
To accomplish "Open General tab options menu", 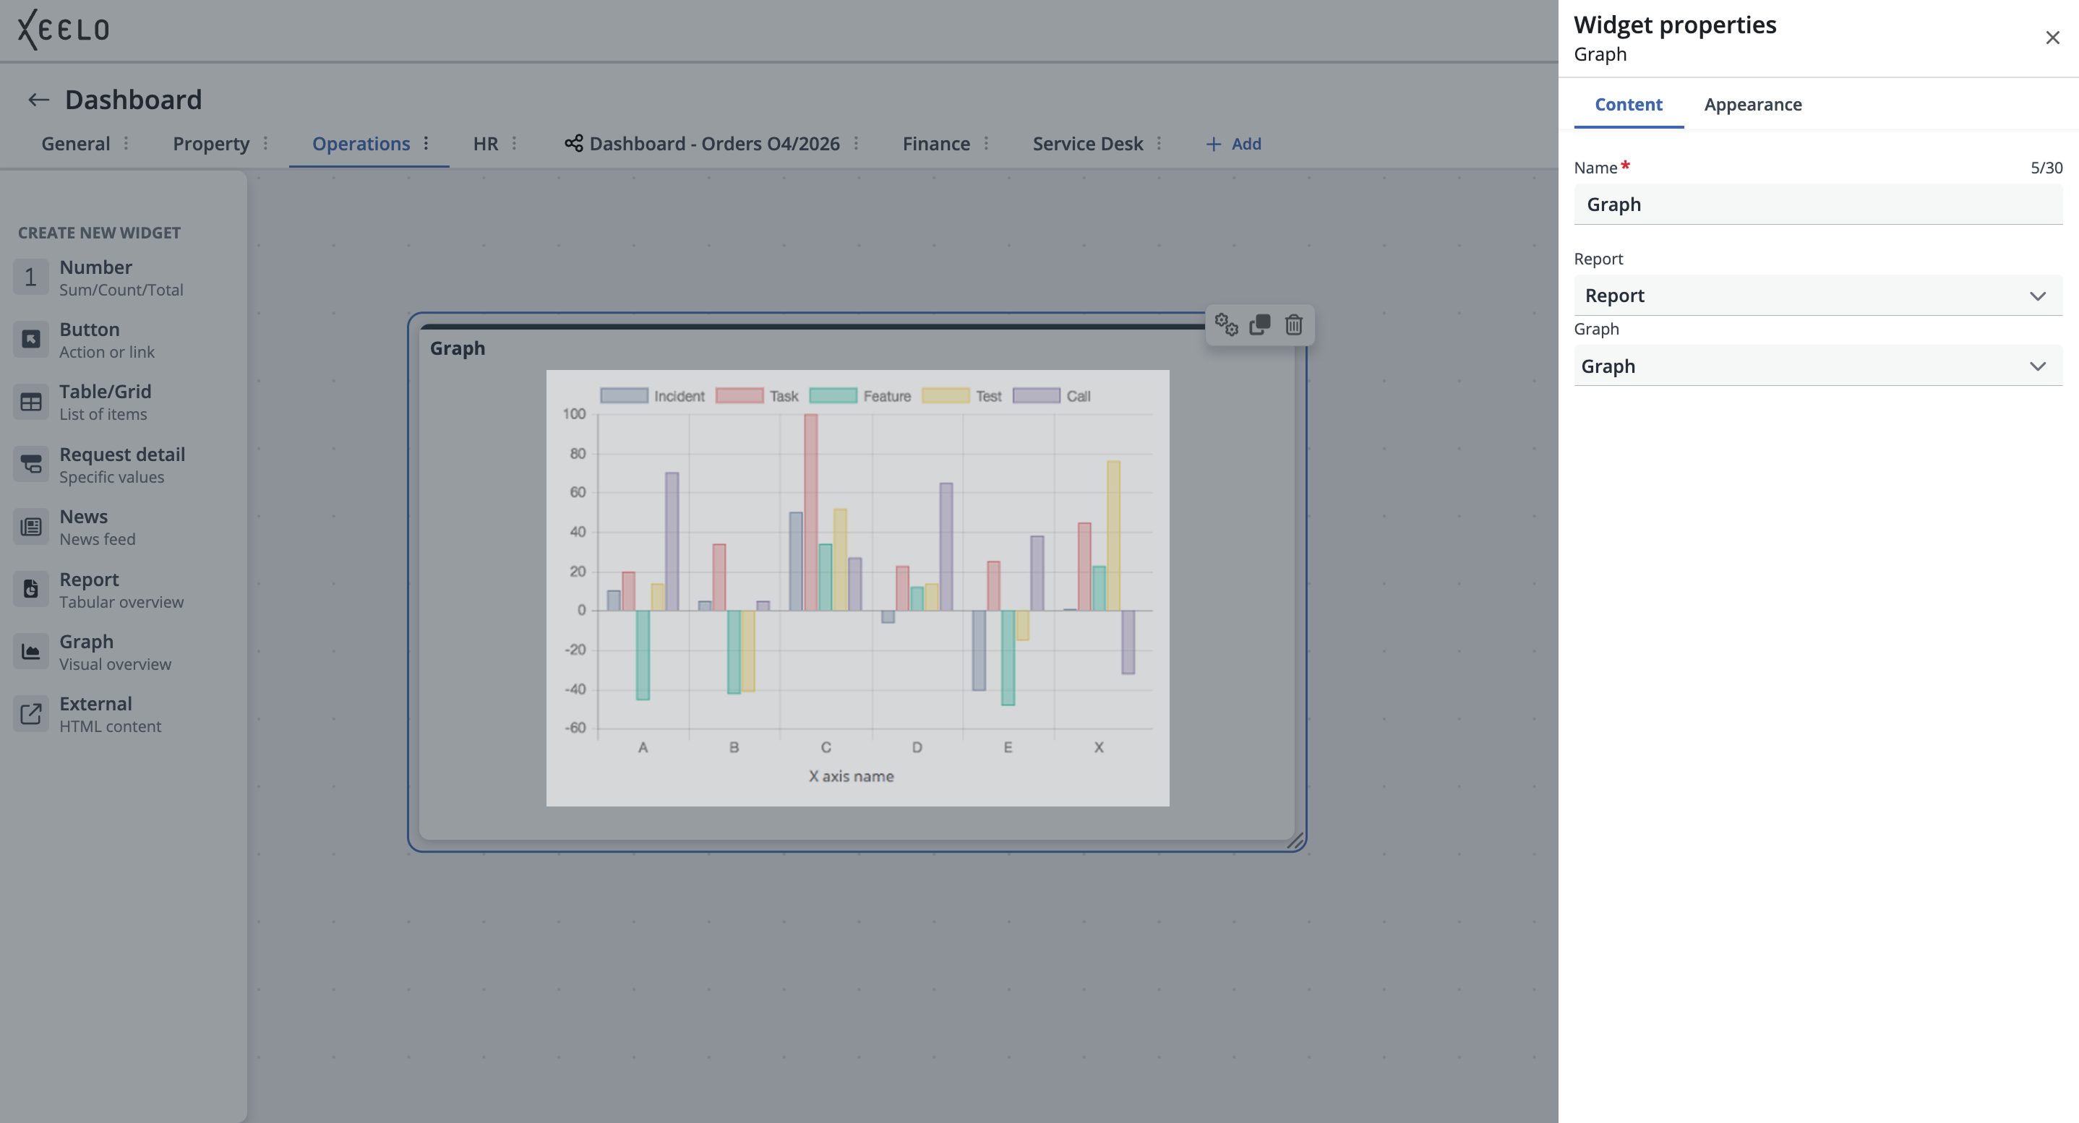I will coord(126,144).
